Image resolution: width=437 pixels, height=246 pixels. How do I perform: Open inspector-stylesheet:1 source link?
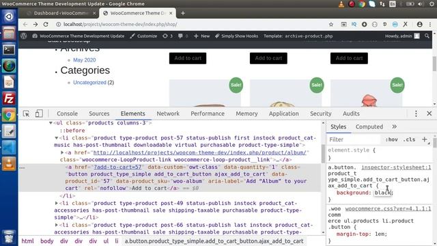click(396, 167)
